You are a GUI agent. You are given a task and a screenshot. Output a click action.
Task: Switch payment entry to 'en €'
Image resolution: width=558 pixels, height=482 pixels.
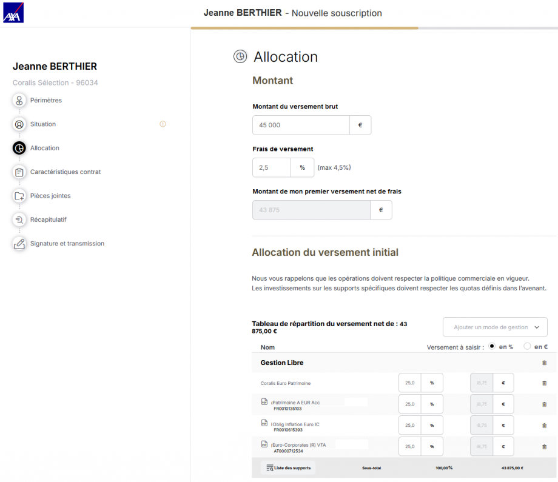coord(526,346)
